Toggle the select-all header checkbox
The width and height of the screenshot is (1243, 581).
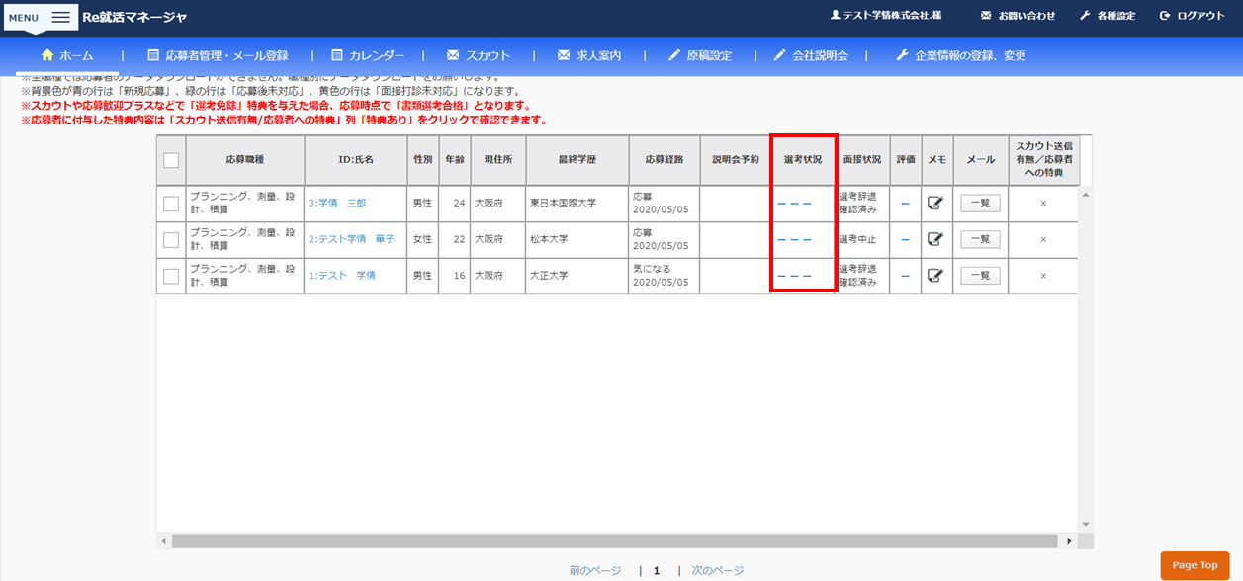171,160
